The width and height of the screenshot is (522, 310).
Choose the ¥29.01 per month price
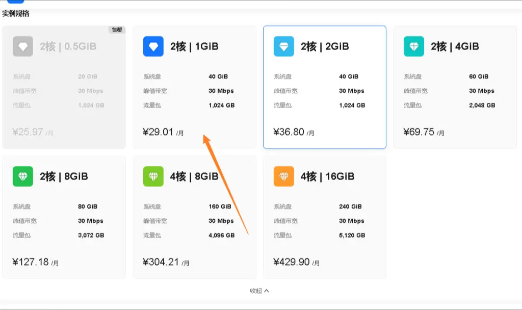[163, 132]
